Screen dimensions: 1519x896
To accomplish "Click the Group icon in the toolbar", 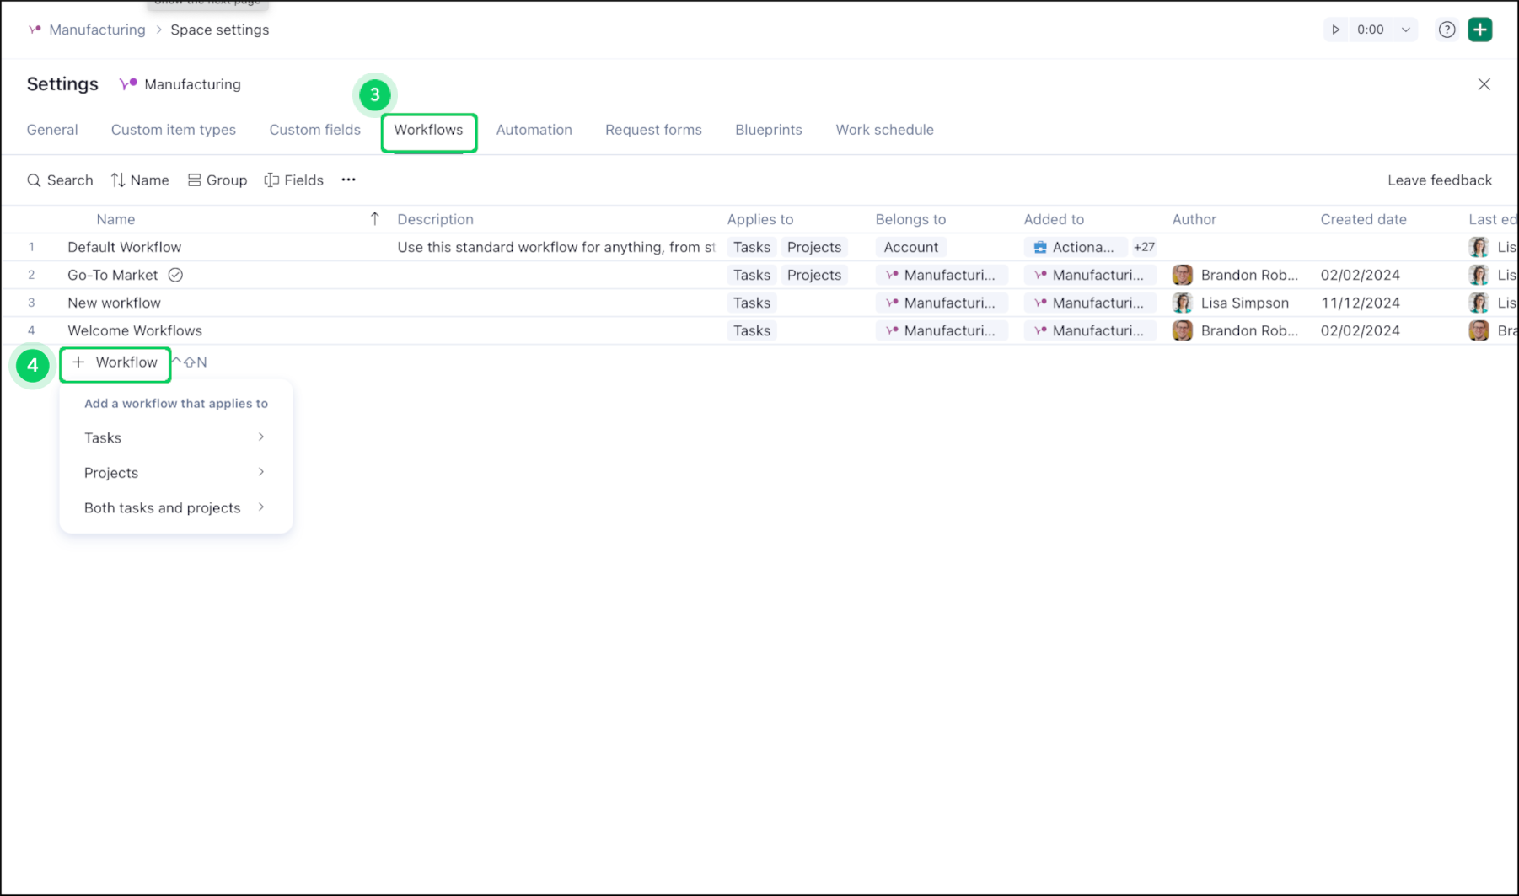I will click(x=193, y=180).
